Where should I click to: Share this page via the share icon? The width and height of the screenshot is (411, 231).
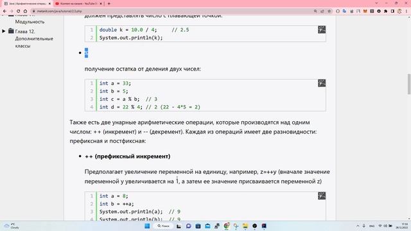coord(322,12)
